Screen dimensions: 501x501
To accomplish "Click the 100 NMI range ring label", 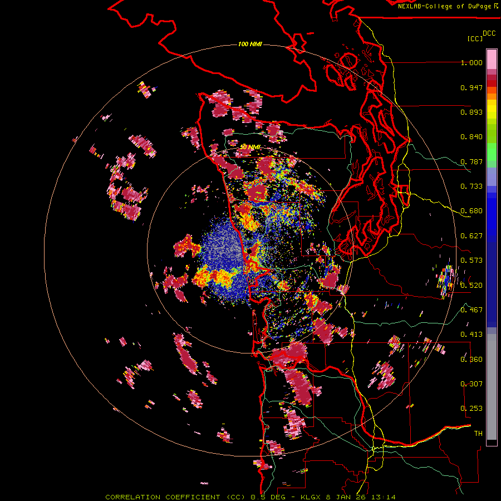I will pyautogui.click(x=250, y=44).
